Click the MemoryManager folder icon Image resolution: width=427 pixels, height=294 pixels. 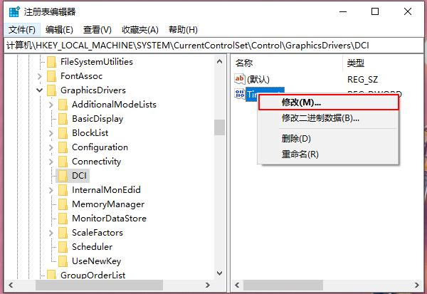click(x=63, y=204)
